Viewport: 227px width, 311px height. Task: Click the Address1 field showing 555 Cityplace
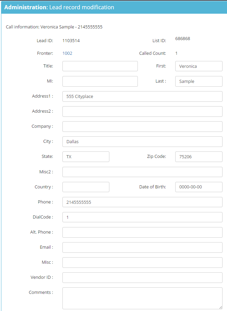click(x=142, y=96)
